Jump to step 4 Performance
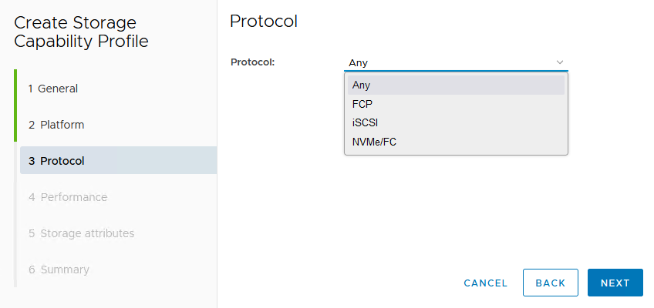Screen dimensions: 654x308 (68, 197)
